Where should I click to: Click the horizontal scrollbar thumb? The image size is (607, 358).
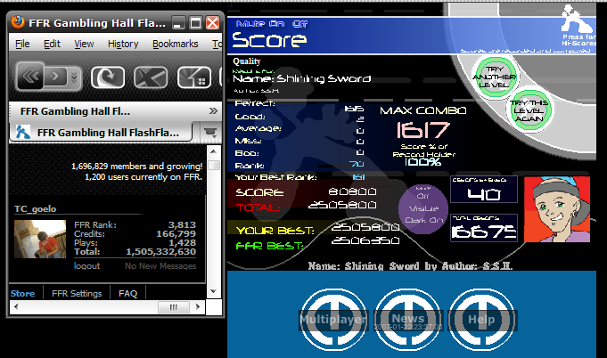pyautogui.click(x=174, y=307)
